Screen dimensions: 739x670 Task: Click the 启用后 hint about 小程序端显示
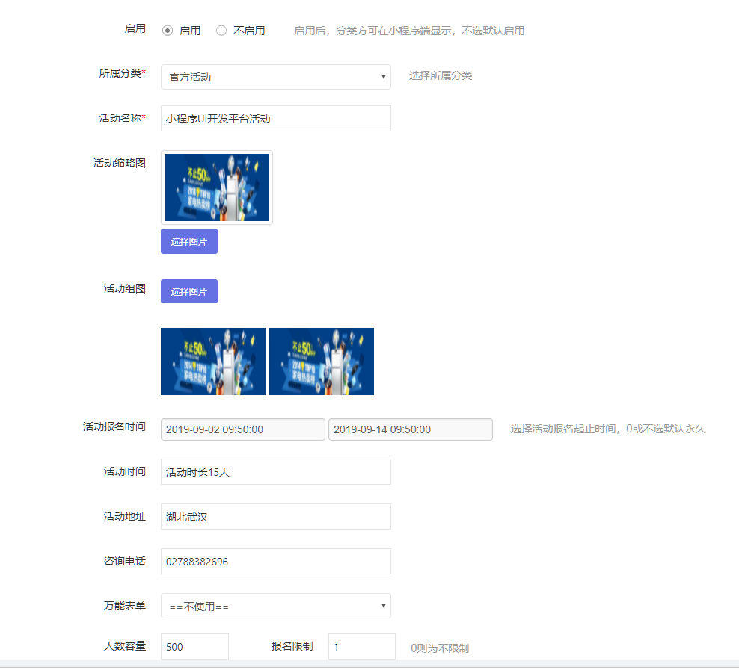click(409, 31)
